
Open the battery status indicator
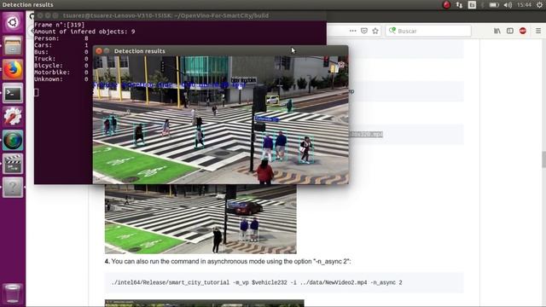[494, 5]
